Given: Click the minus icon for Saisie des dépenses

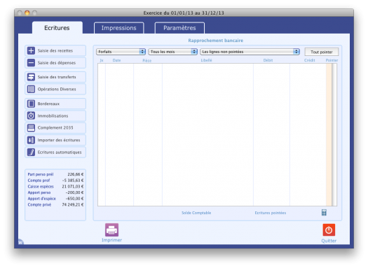Looking at the screenshot, I should (31, 63).
